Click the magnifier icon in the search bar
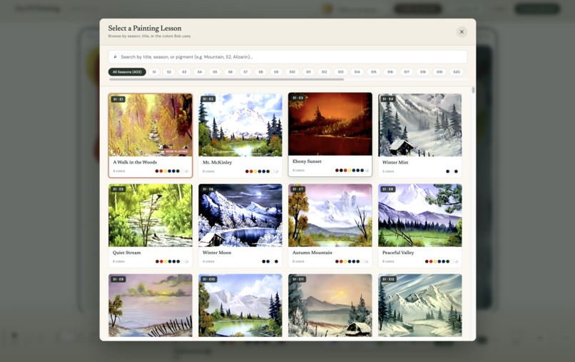 [x=115, y=57]
